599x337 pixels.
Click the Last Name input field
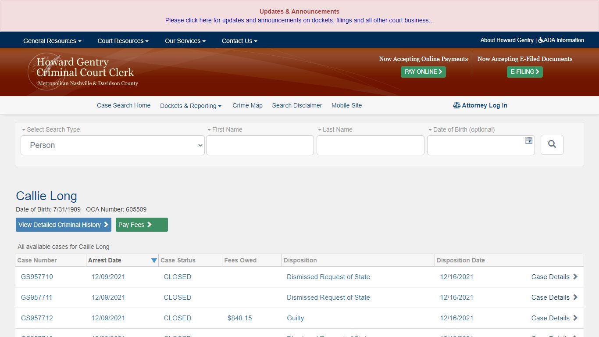(371, 145)
